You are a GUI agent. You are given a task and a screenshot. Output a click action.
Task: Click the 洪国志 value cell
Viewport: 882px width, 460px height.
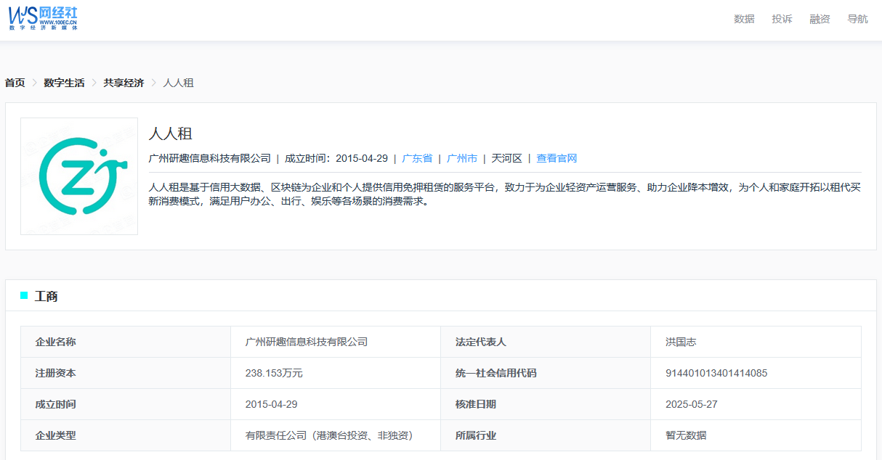(x=756, y=342)
